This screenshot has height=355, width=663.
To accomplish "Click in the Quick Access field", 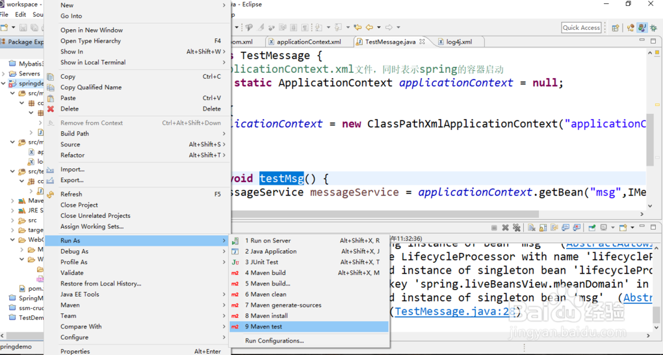I will [581, 27].
